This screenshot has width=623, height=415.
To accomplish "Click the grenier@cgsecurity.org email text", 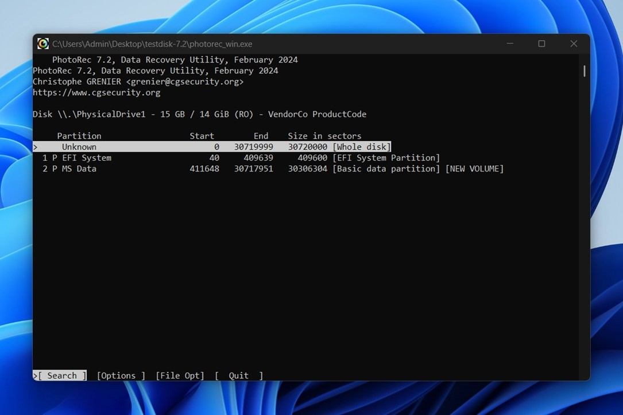I will coord(185,82).
